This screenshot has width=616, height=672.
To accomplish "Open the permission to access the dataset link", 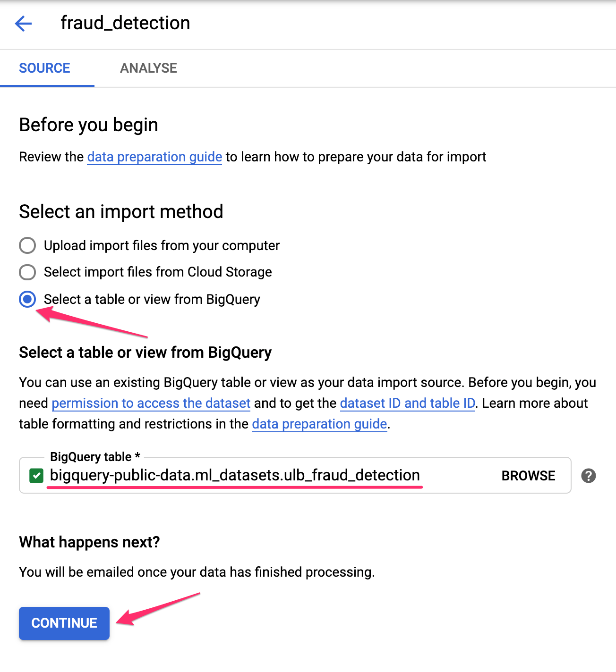I will (x=151, y=403).
